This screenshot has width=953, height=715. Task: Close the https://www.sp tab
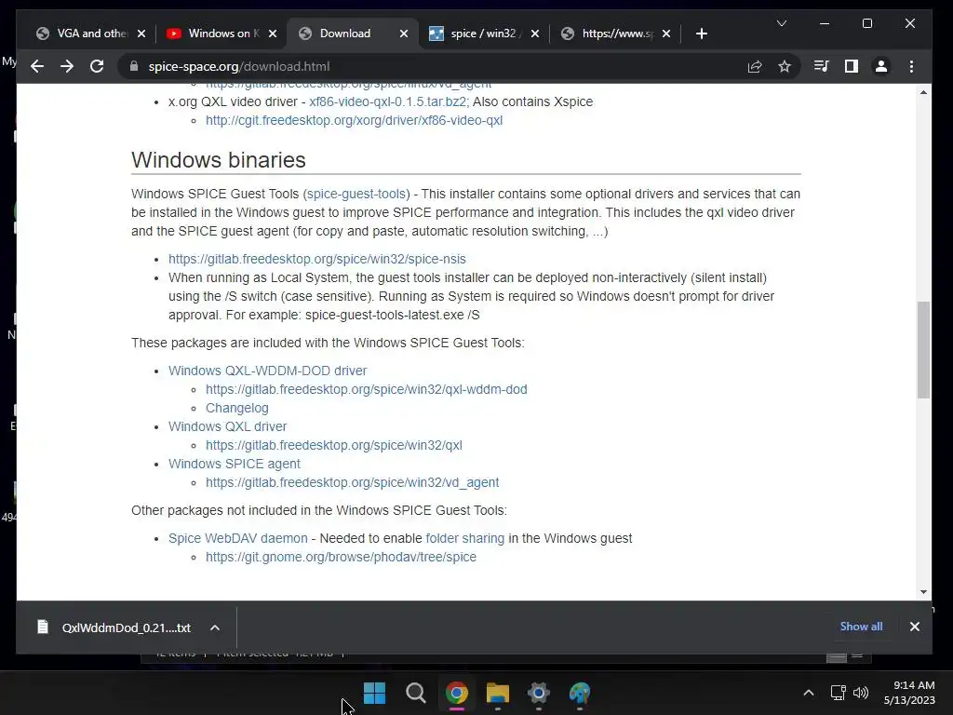[666, 34]
